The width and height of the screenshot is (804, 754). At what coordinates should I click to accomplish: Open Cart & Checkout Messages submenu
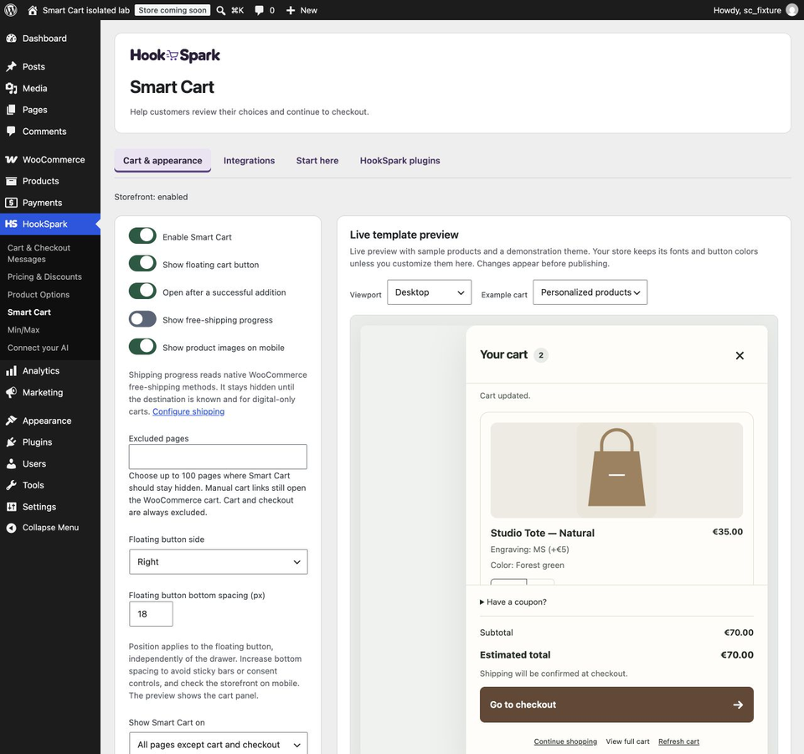[x=39, y=253]
